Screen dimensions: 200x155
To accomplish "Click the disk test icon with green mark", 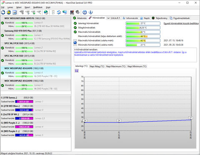I will pyautogui.click(x=33, y=12).
